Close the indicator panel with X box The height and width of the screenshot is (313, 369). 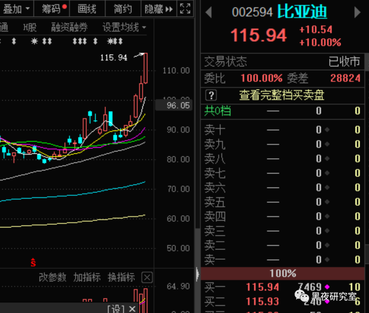tap(147, 278)
